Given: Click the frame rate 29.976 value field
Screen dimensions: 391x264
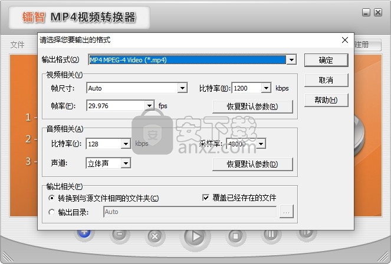Looking at the screenshot, I should [x=116, y=106].
